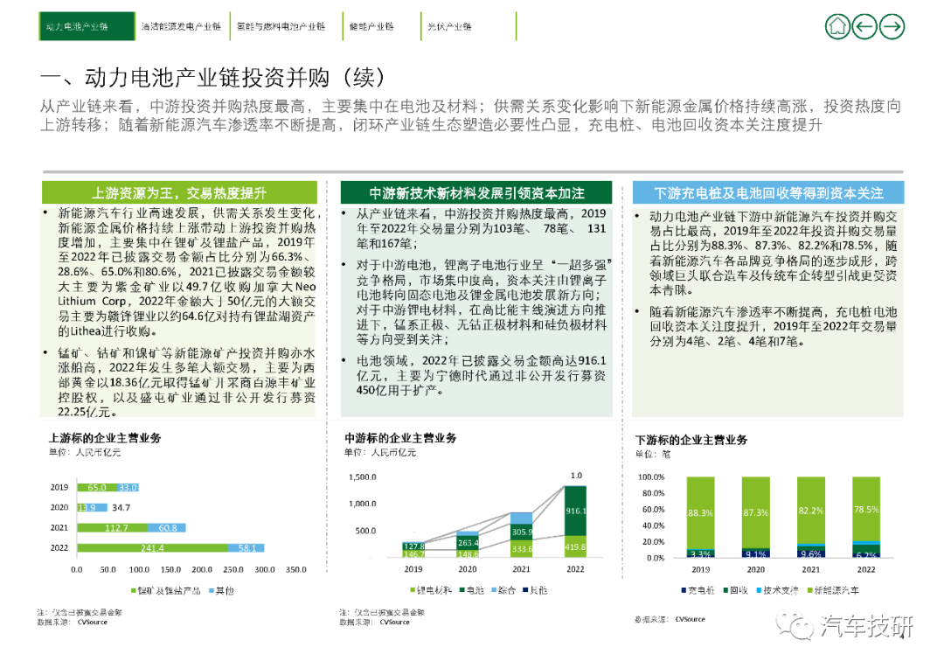
Task: Click the 112.7 bar segment for 2021
Action: coord(113,527)
